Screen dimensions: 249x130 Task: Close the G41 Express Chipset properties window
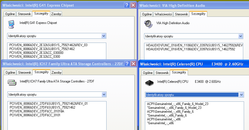[133, 5]
